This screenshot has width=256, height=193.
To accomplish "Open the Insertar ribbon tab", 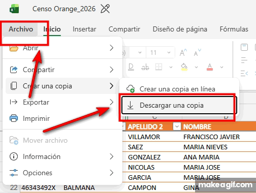I will 84,29.
